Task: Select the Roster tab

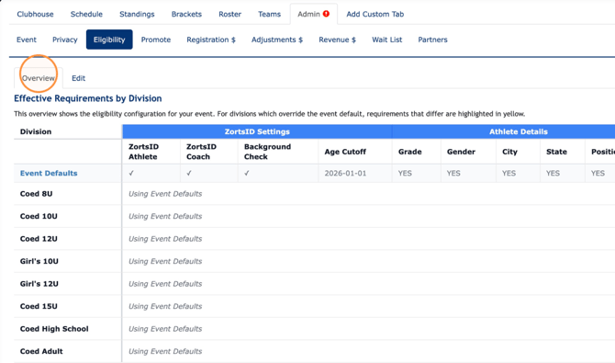Action: coord(229,14)
